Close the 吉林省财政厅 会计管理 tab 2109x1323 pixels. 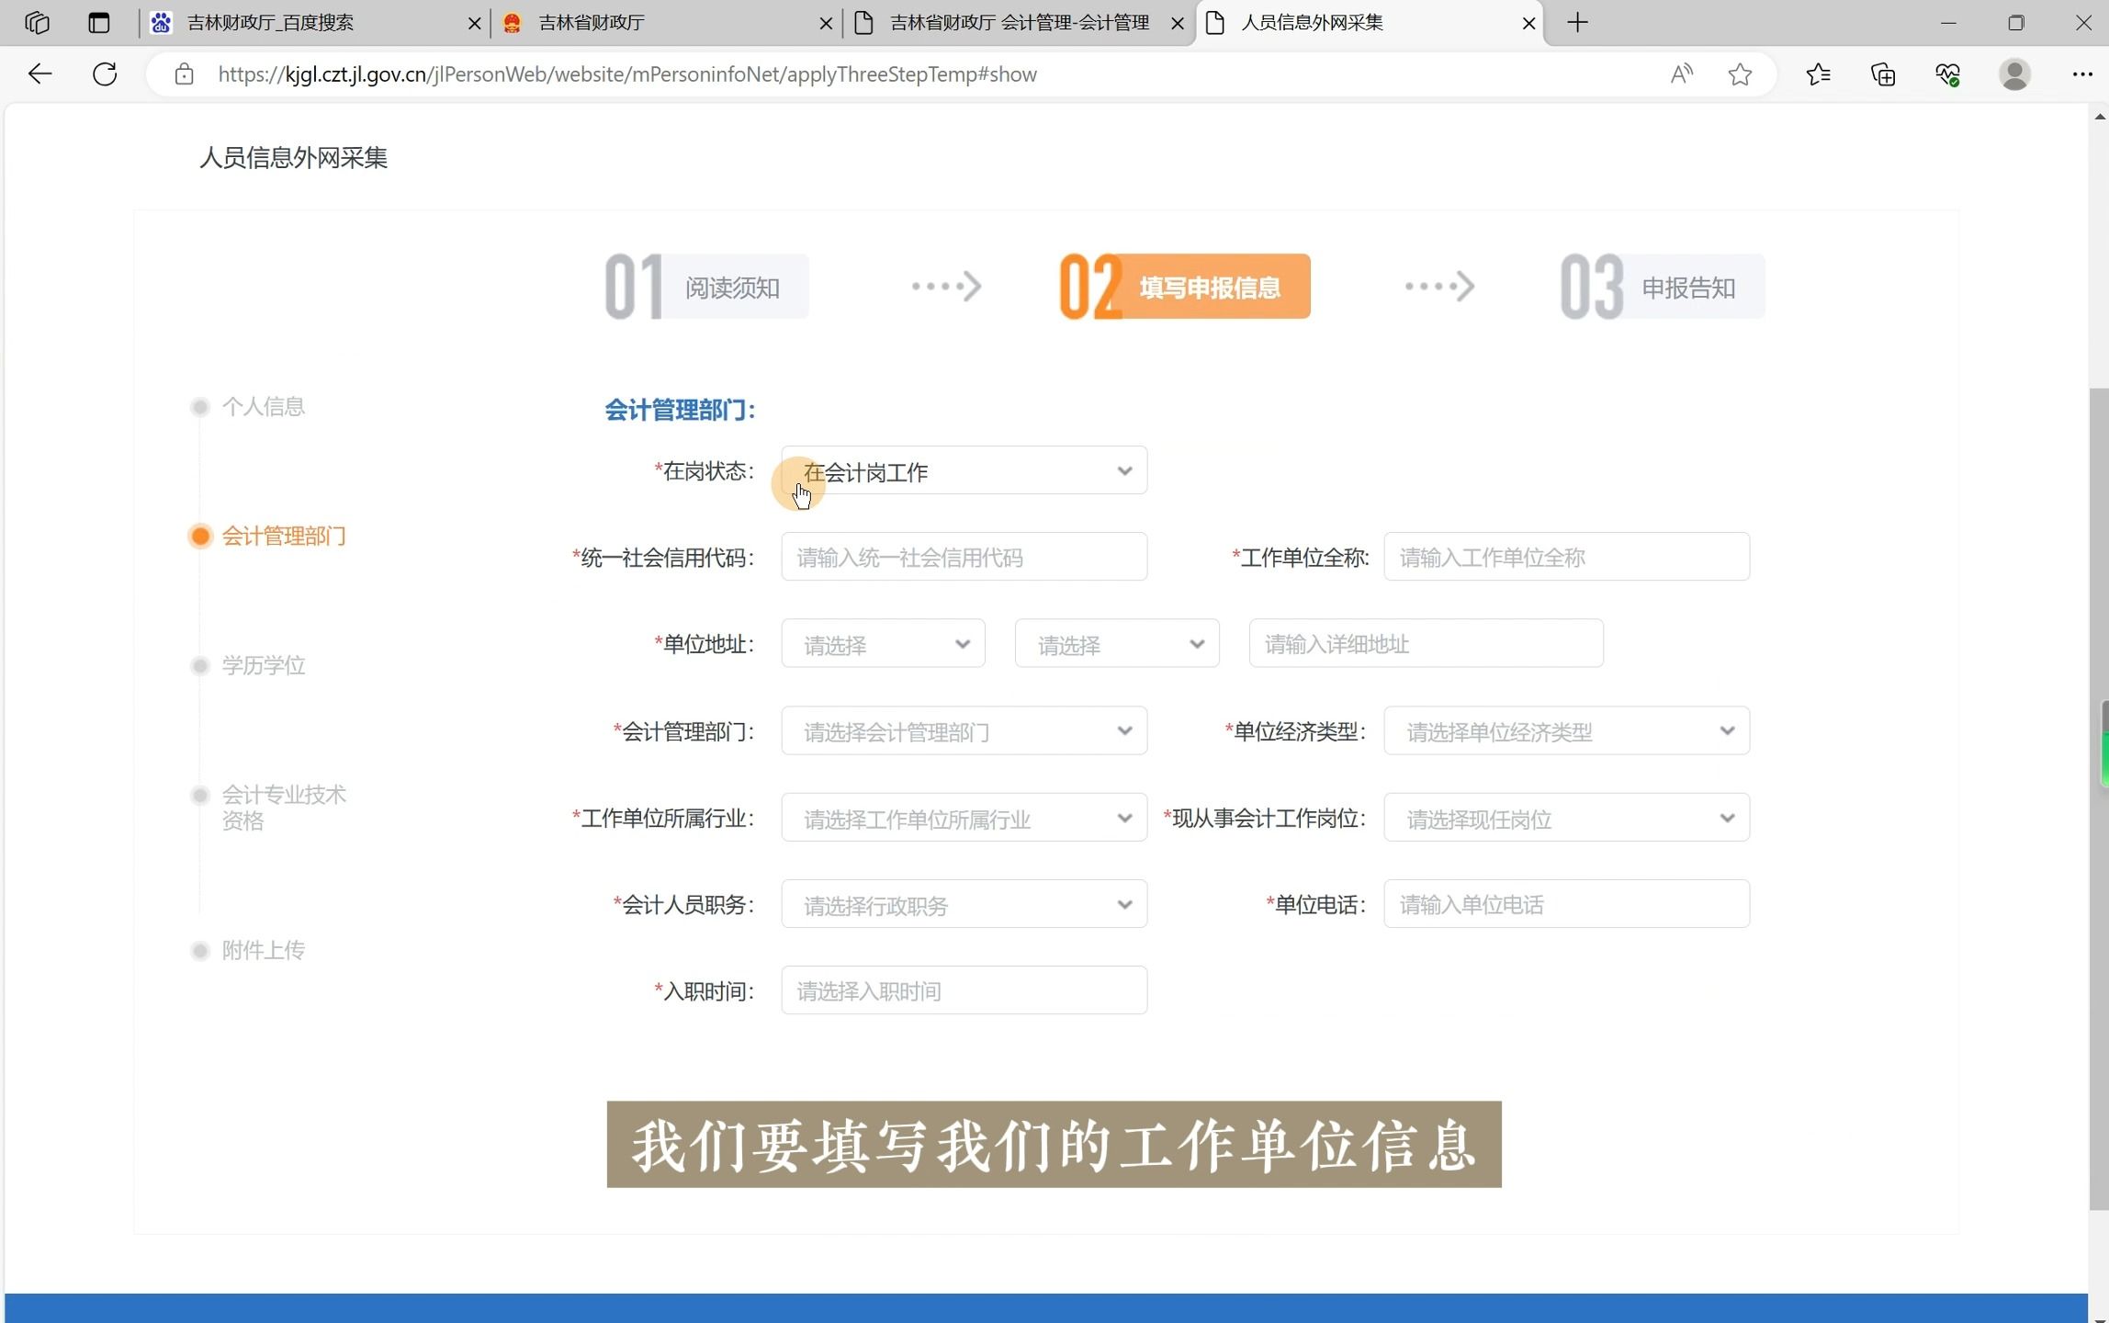1178,24
